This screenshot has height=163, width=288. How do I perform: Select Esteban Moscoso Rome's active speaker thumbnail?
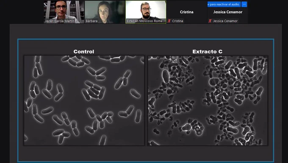[x=146, y=12]
